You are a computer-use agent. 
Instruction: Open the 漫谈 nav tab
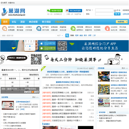tap(23, 22)
